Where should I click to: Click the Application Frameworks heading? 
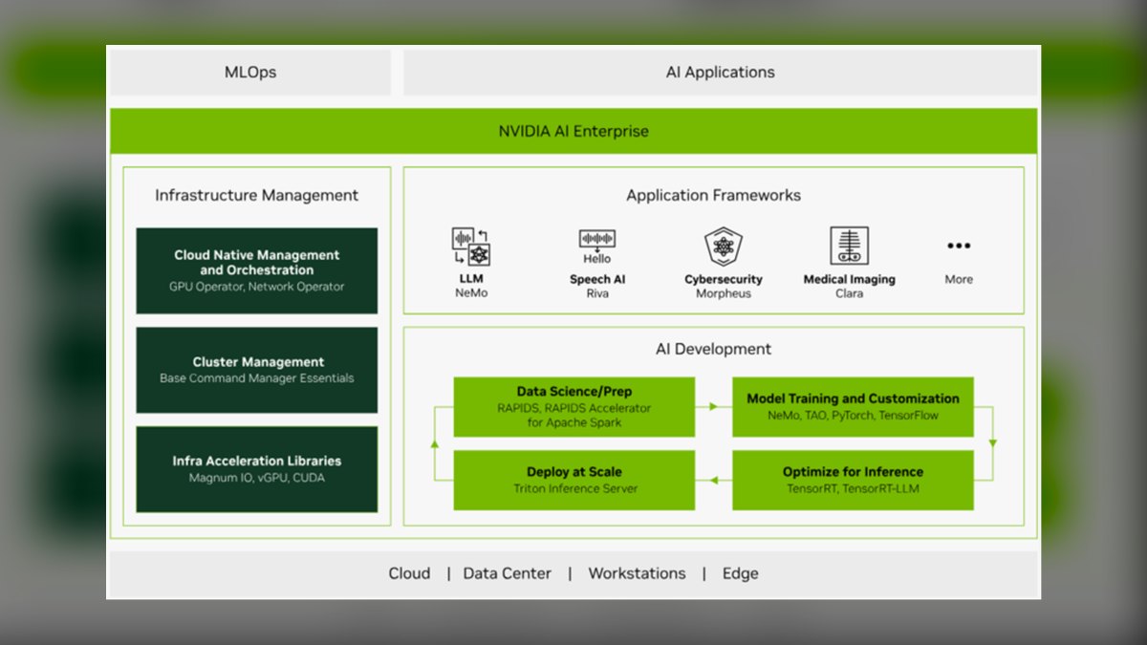(x=714, y=195)
